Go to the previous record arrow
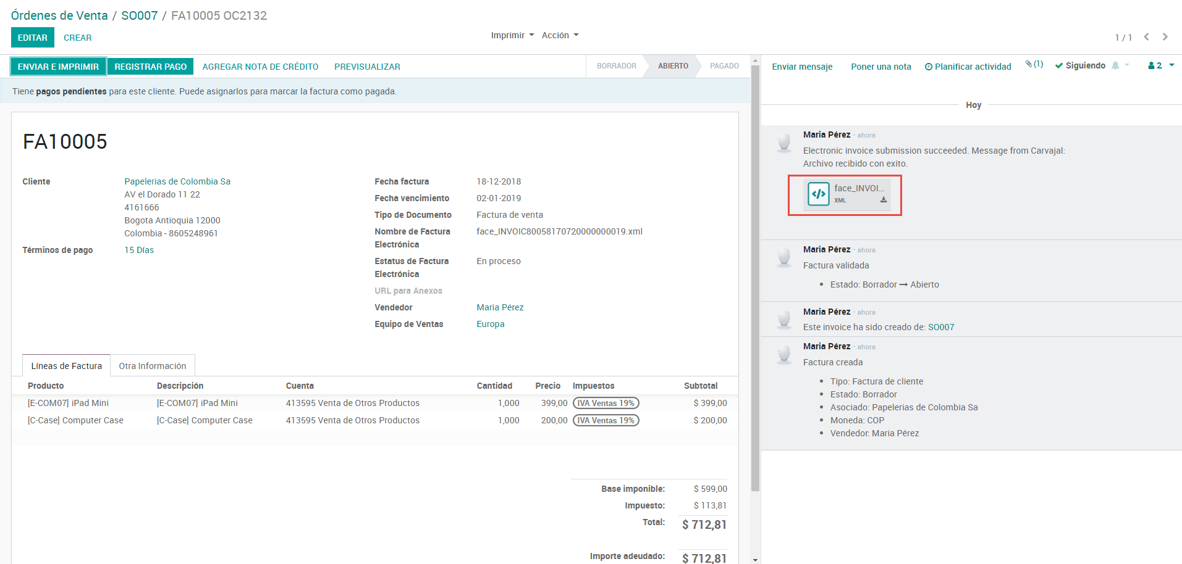 click(1146, 37)
